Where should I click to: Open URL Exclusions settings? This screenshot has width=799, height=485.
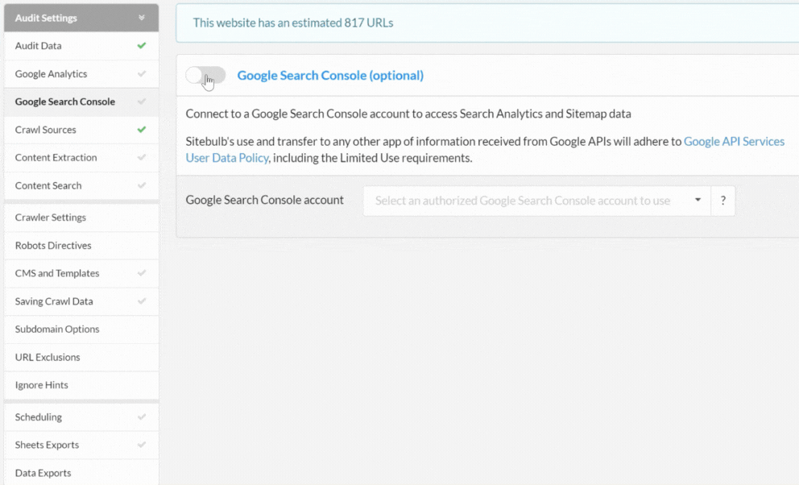tap(81, 357)
